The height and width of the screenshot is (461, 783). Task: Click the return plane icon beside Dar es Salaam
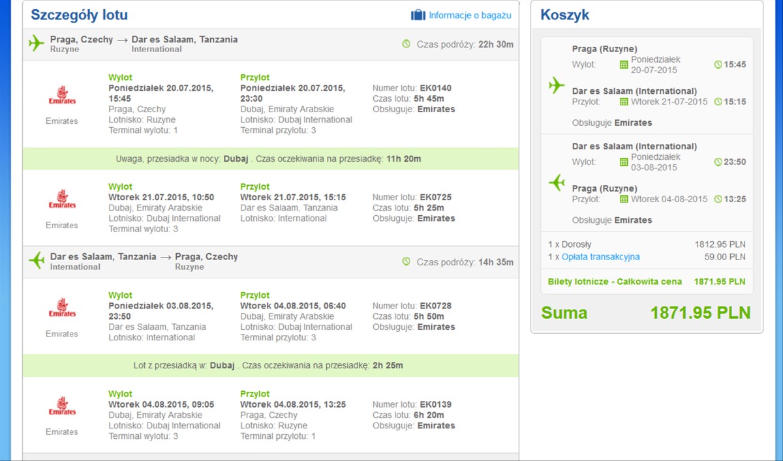37,261
